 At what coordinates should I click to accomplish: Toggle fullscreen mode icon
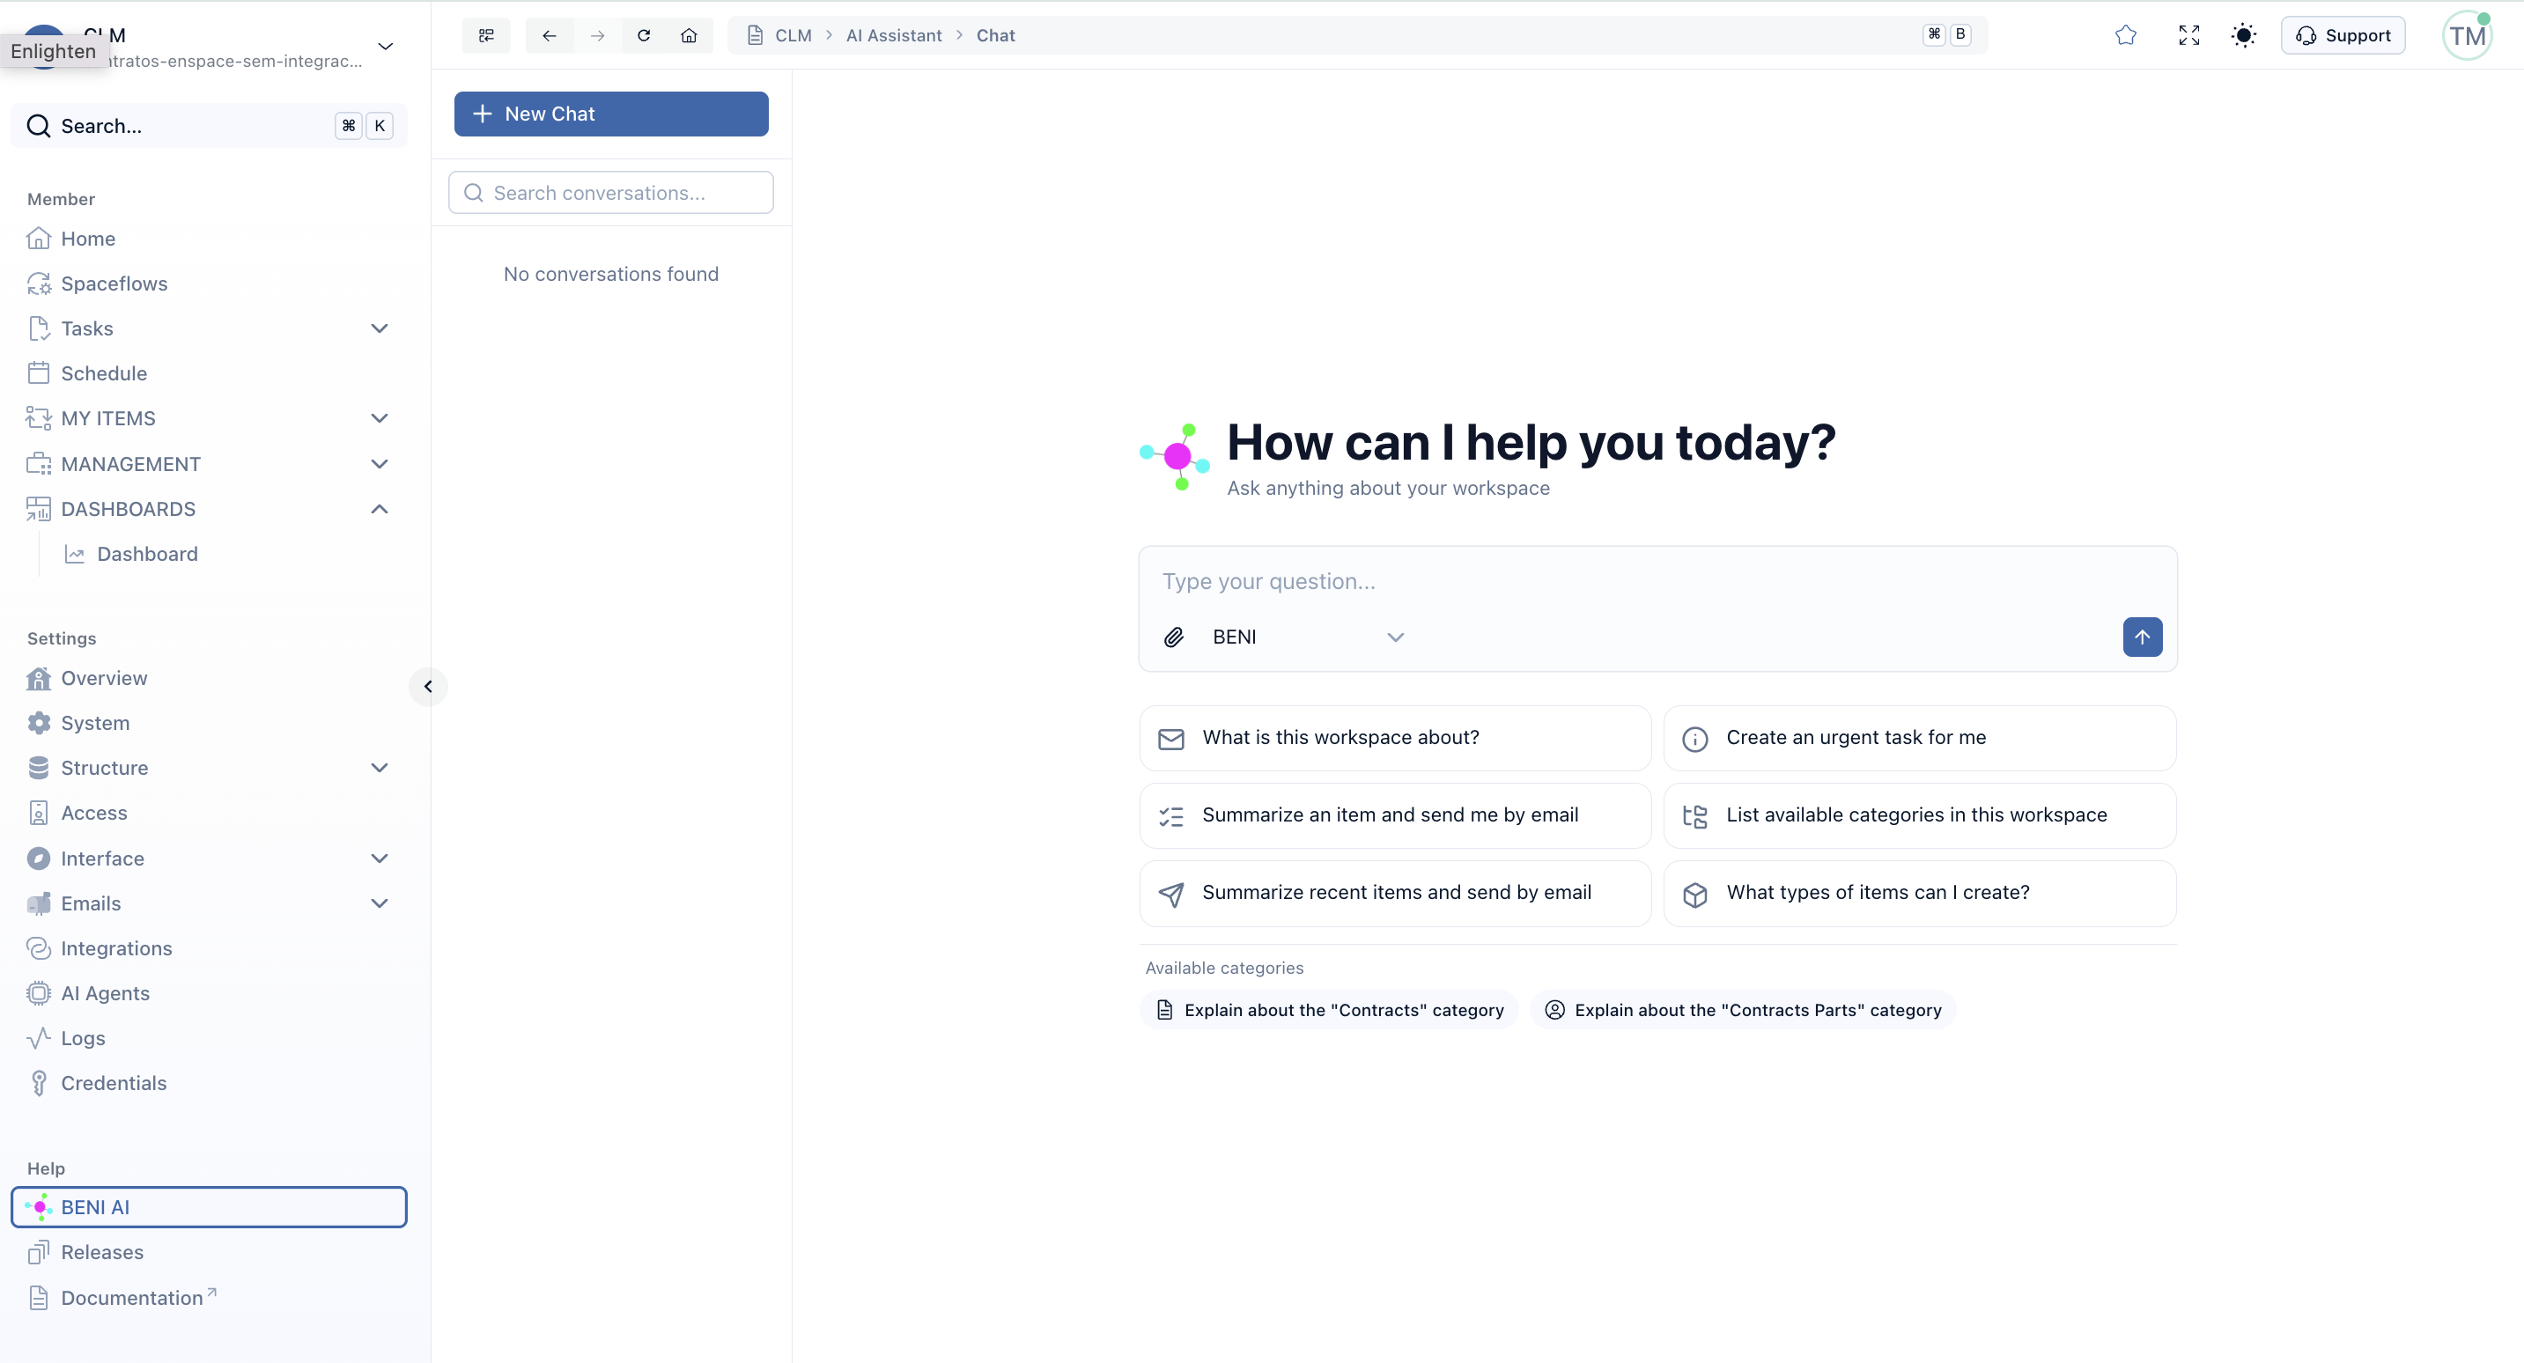pyautogui.click(x=2188, y=35)
